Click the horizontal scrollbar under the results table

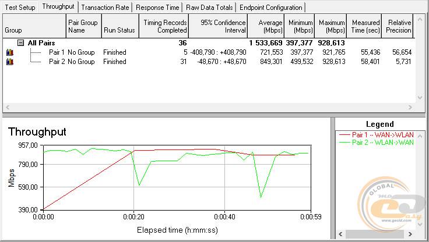coord(210,108)
